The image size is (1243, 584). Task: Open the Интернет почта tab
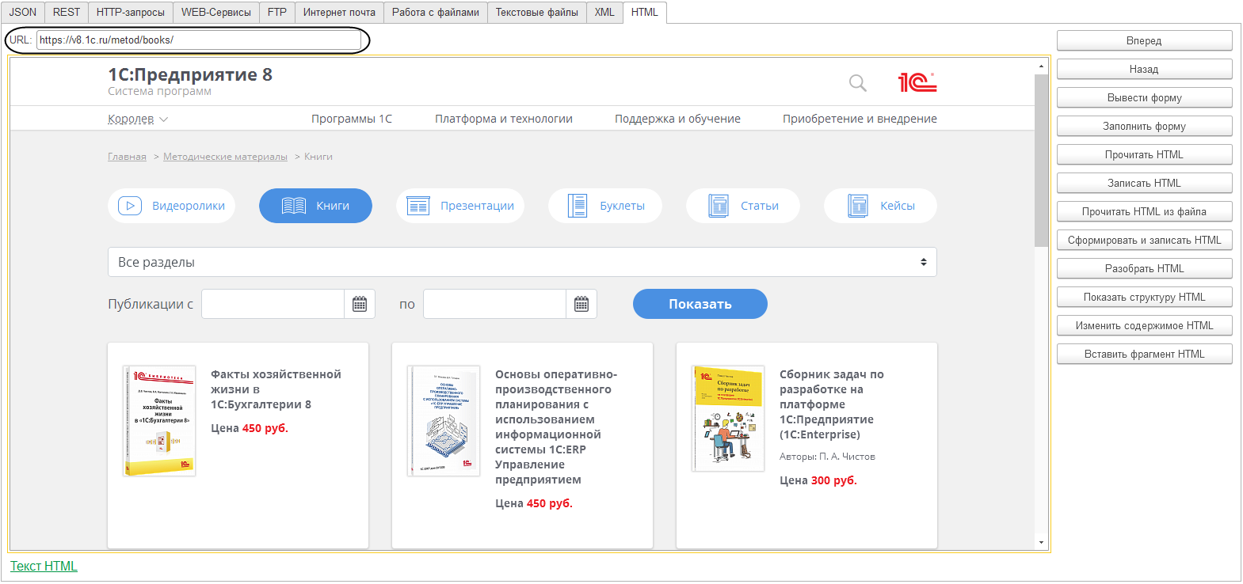[339, 12]
